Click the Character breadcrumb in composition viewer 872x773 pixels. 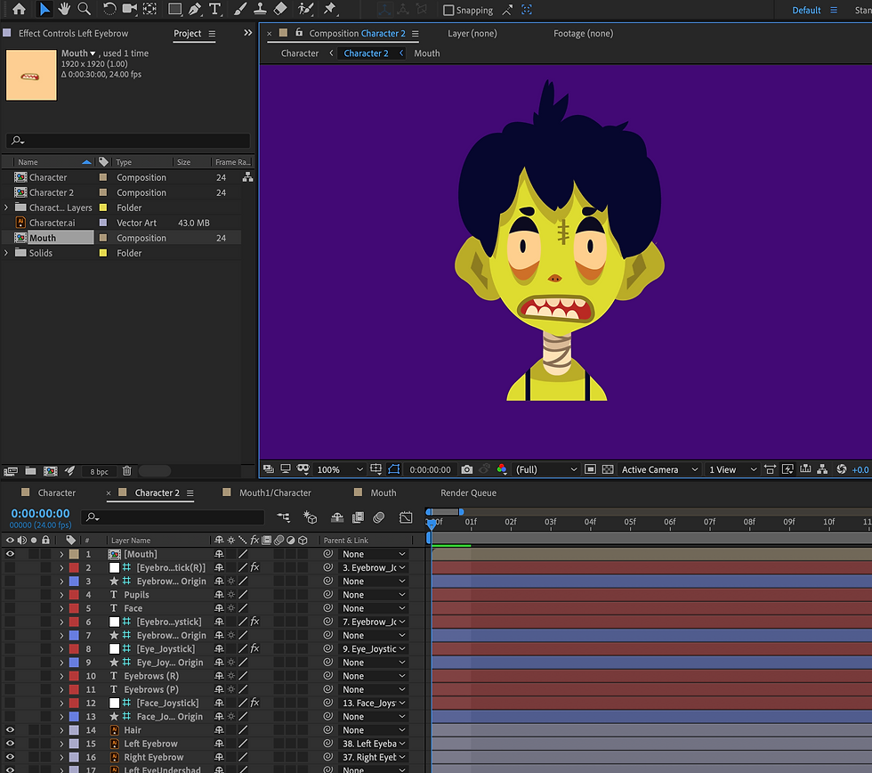(x=299, y=53)
